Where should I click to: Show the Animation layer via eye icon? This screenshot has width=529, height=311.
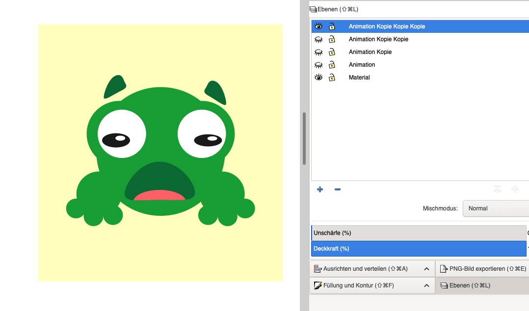point(318,65)
